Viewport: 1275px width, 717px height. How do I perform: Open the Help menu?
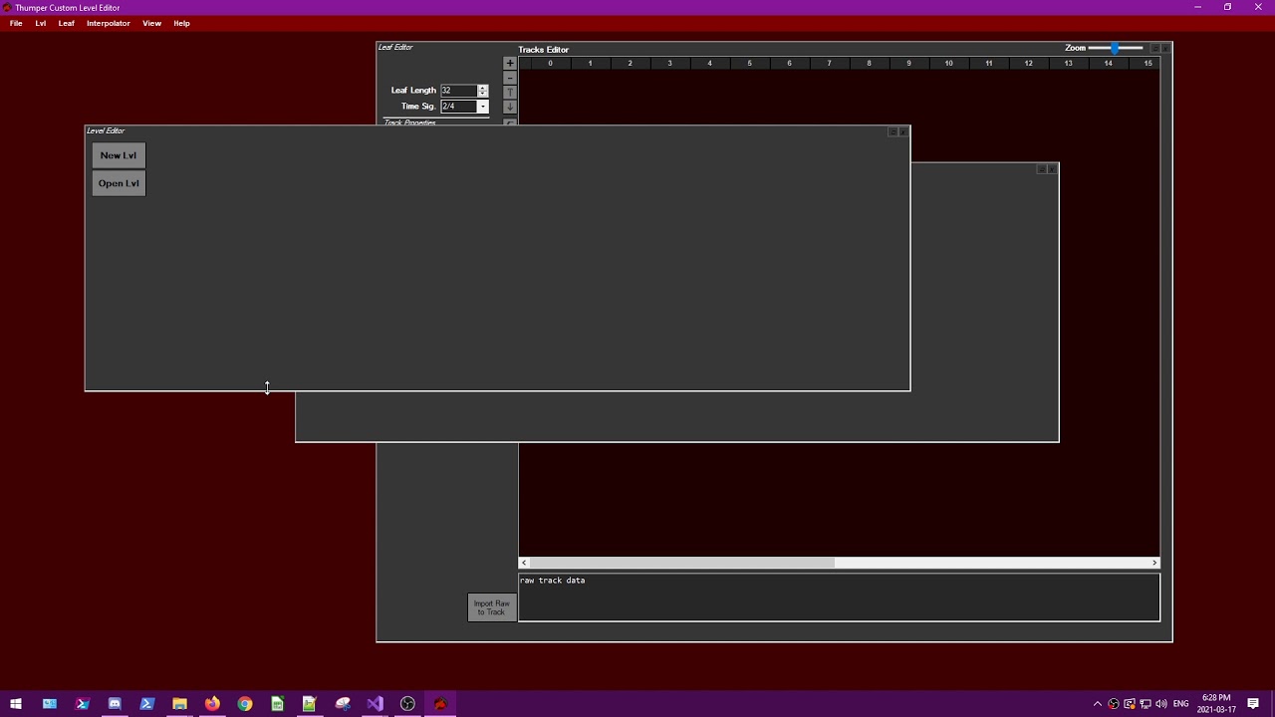[x=181, y=23]
